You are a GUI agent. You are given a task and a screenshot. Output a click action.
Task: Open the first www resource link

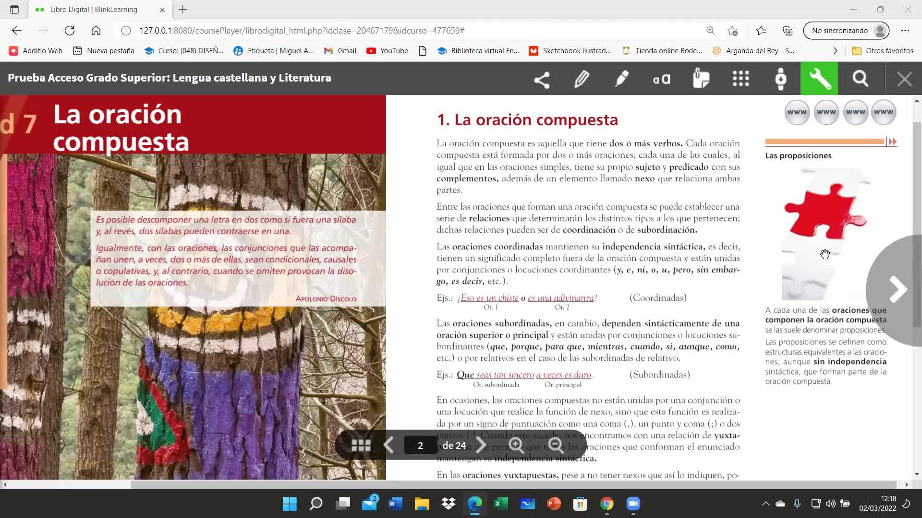(x=797, y=112)
